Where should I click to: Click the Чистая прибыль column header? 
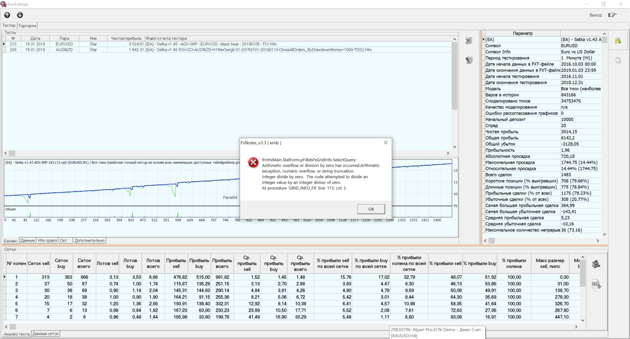[x=126, y=38]
